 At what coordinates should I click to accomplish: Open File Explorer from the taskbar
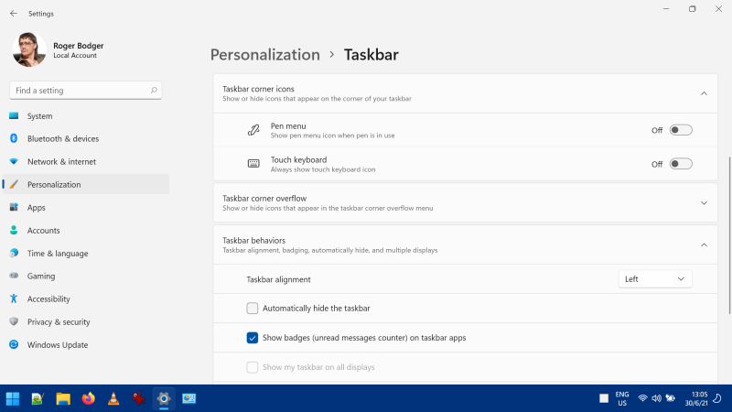pyautogui.click(x=63, y=398)
